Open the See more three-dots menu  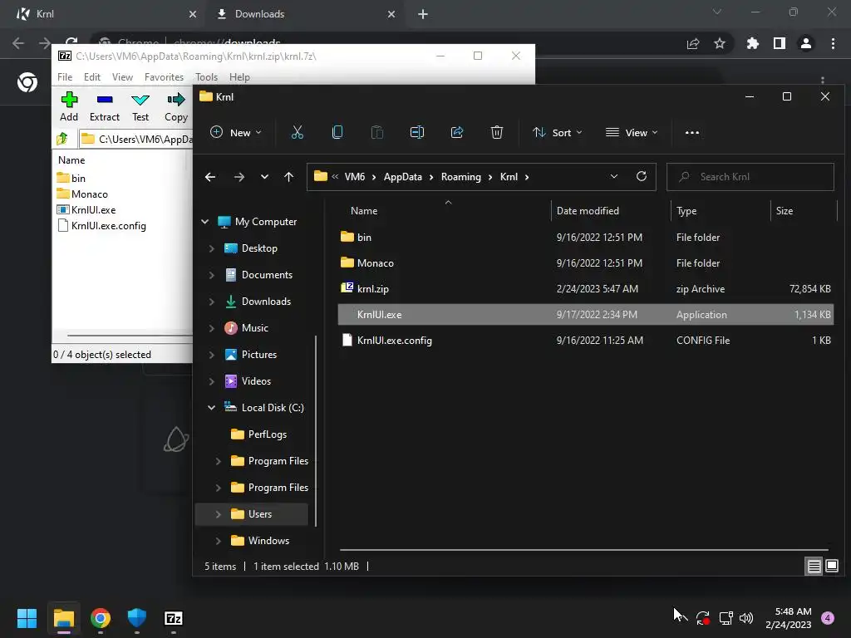pyautogui.click(x=692, y=132)
